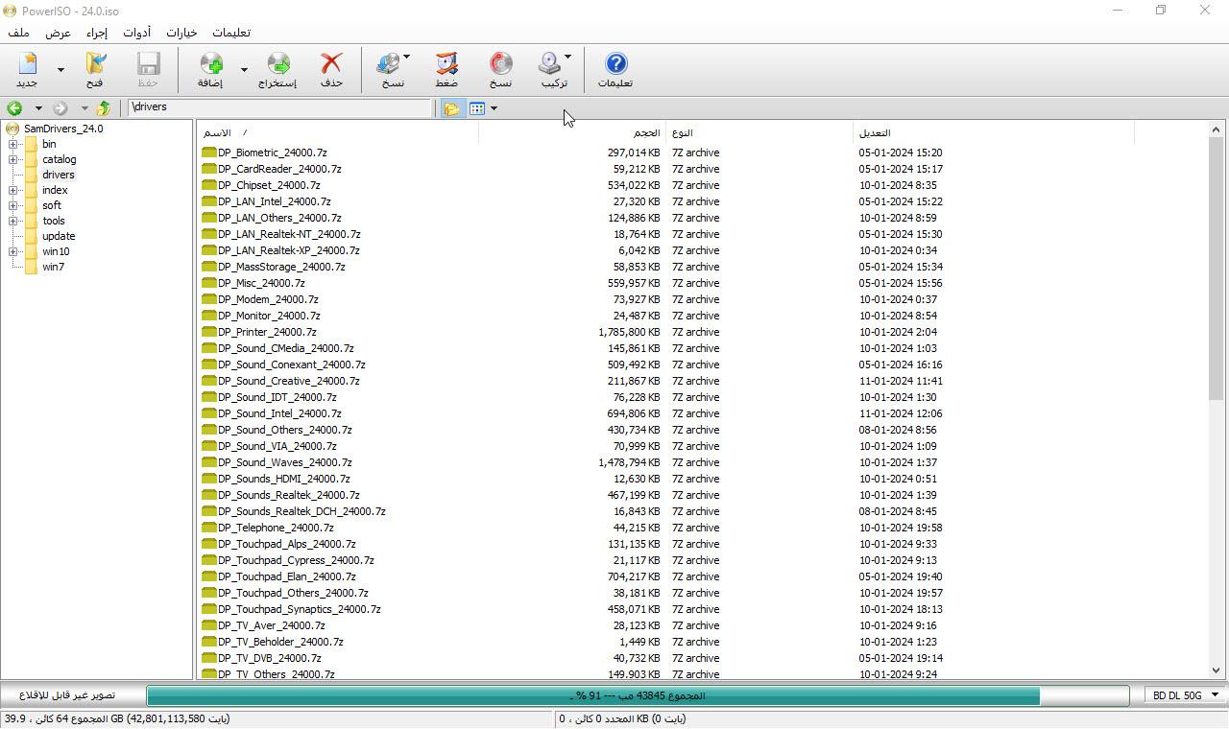
Task: Click the Extract (إستخراج) toolbar icon
Action: pos(277,64)
